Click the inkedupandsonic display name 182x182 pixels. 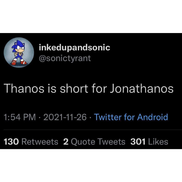[75, 48]
